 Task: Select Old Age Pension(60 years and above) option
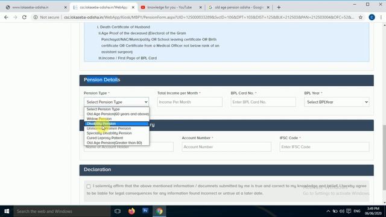116,114
